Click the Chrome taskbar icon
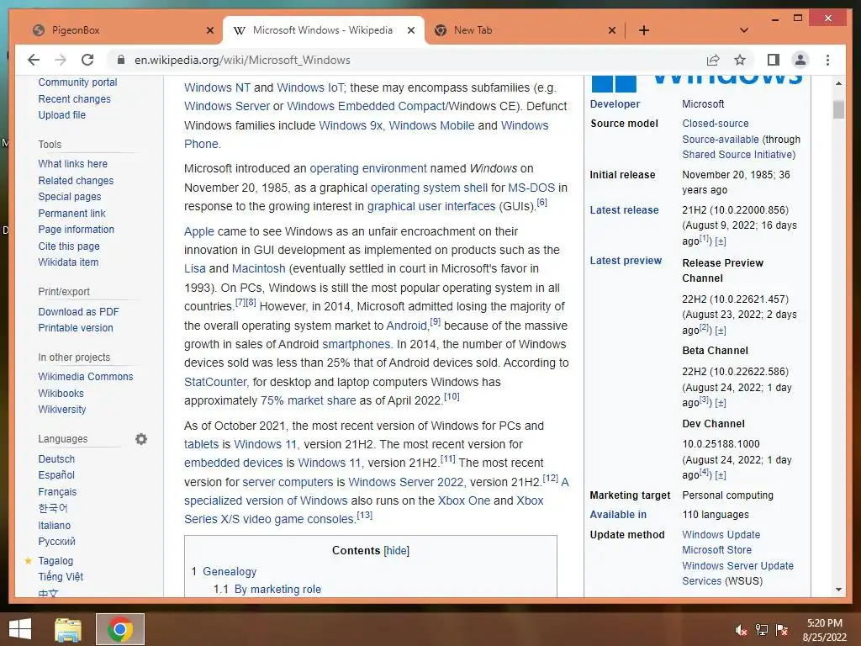861x646 pixels. [x=120, y=629]
